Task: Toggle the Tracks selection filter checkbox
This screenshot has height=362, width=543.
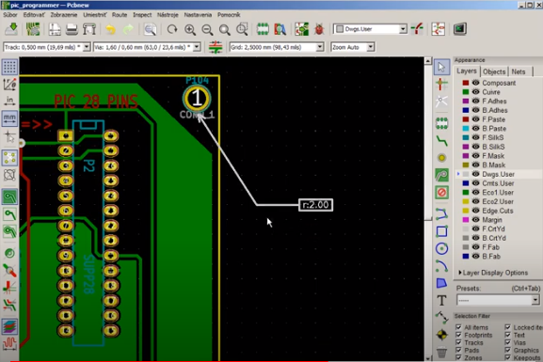Action: click(459, 342)
